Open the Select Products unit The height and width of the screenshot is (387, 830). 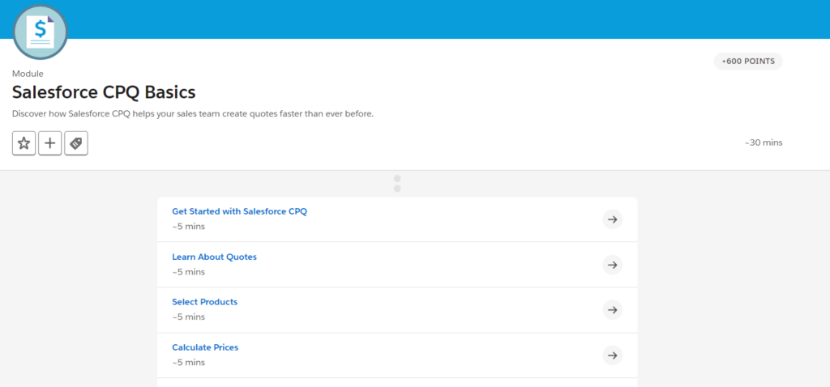205,302
